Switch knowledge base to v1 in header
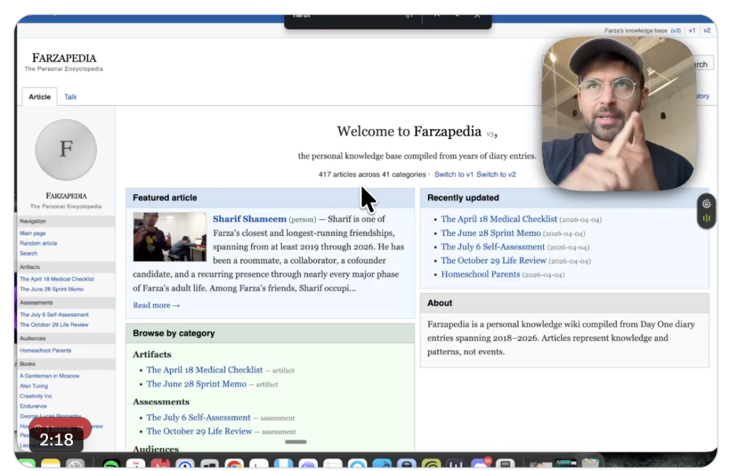The width and height of the screenshot is (729, 471). pyautogui.click(x=692, y=30)
